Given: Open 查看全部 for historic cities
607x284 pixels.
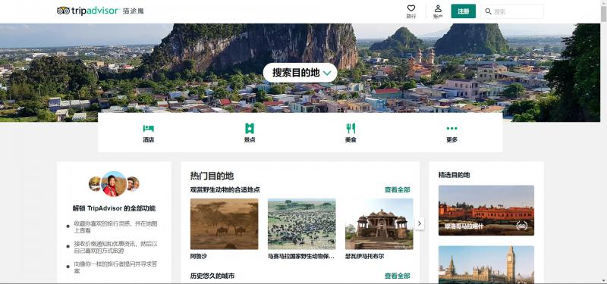Looking at the screenshot, I should tap(397, 276).
